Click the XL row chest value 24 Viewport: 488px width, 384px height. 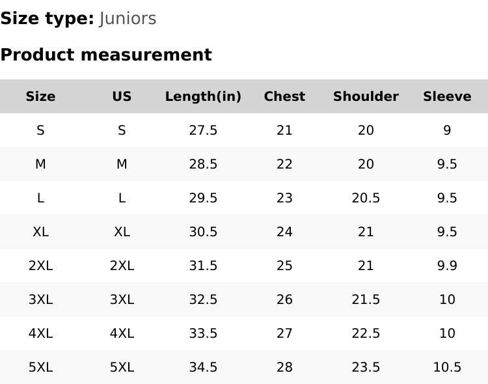pyautogui.click(x=284, y=232)
